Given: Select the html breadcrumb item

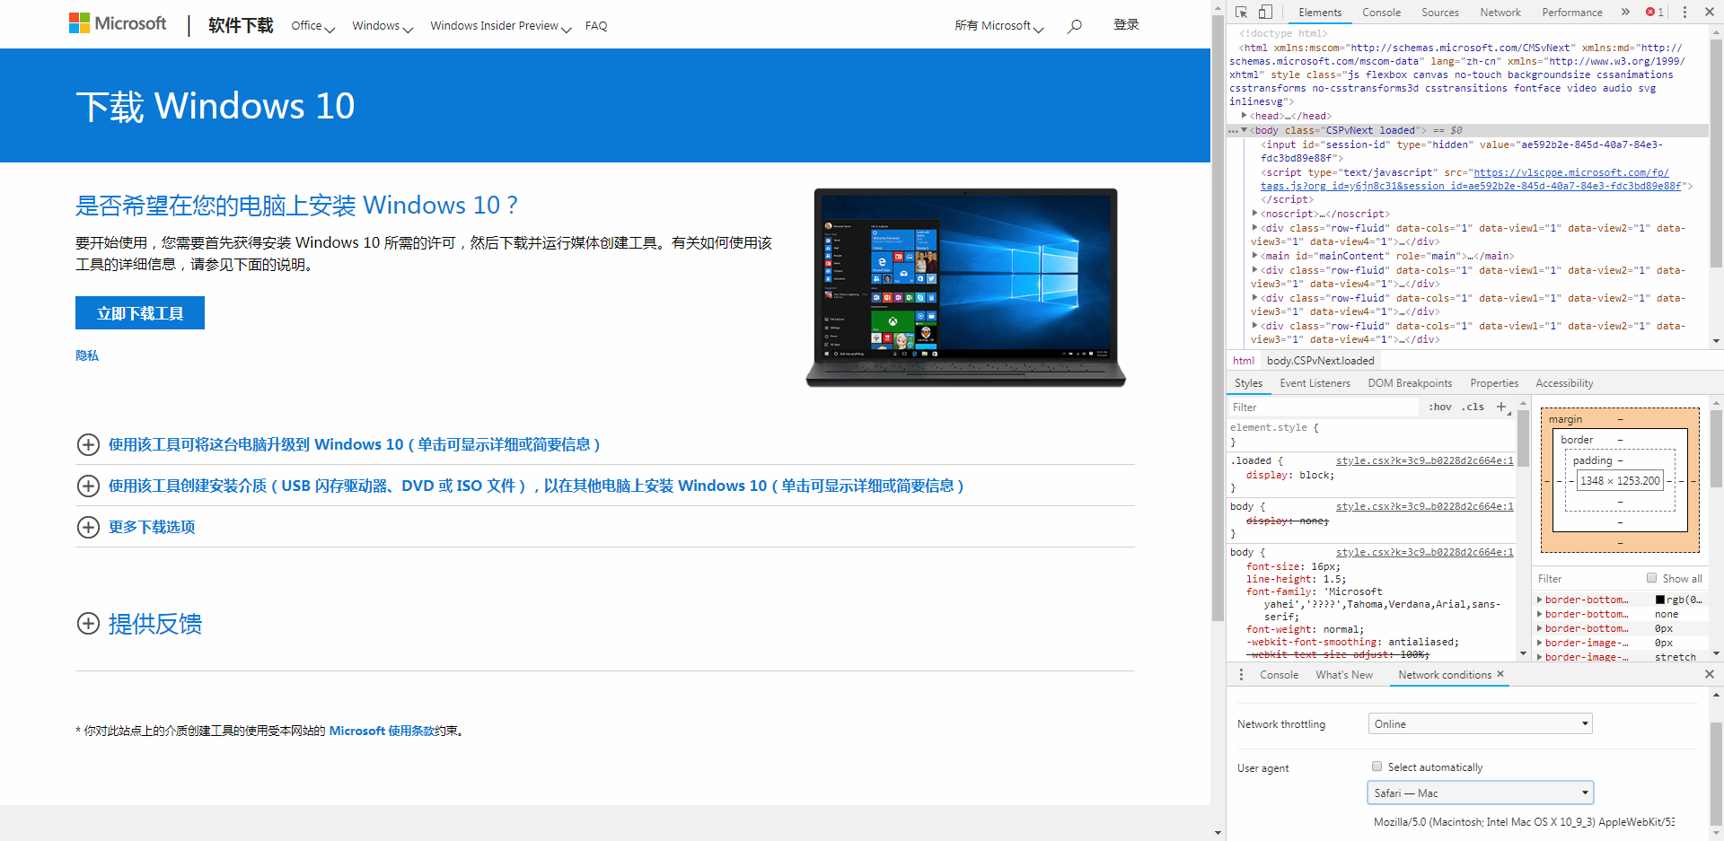Looking at the screenshot, I should click(1244, 361).
